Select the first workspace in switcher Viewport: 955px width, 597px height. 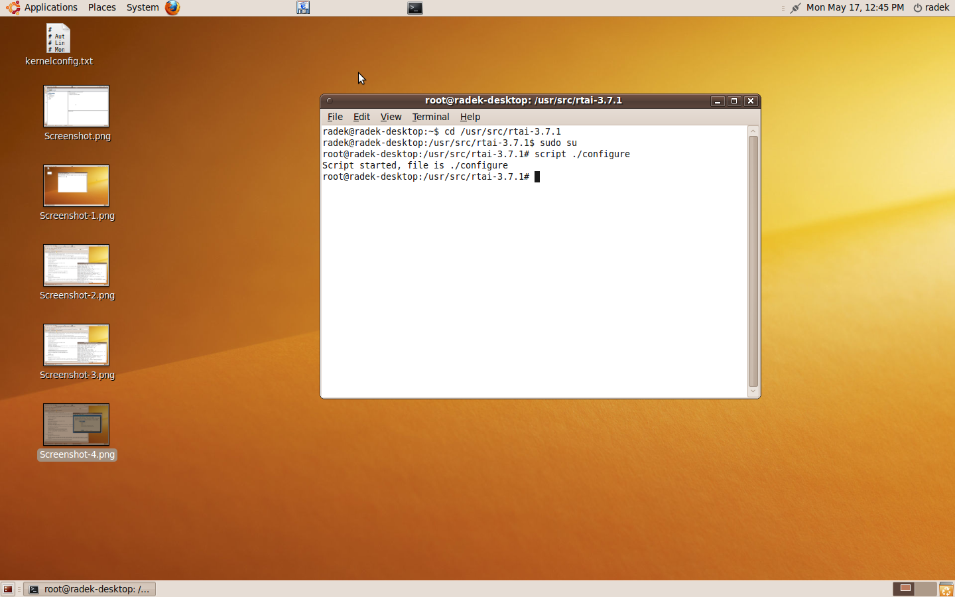coord(905,588)
